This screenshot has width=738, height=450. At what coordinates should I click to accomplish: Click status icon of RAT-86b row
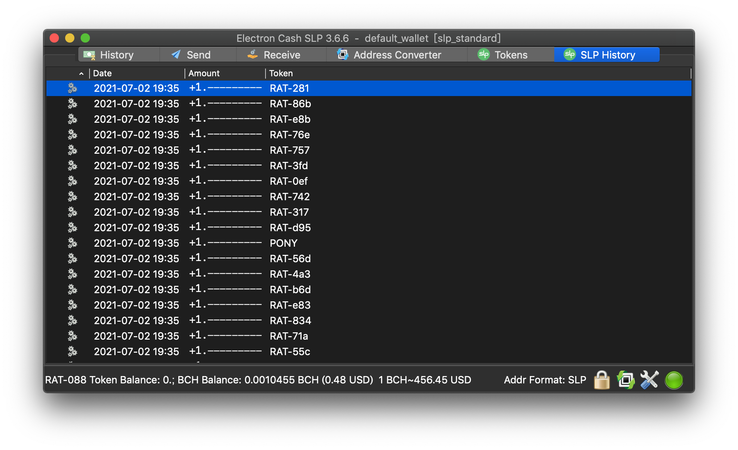point(72,104)
